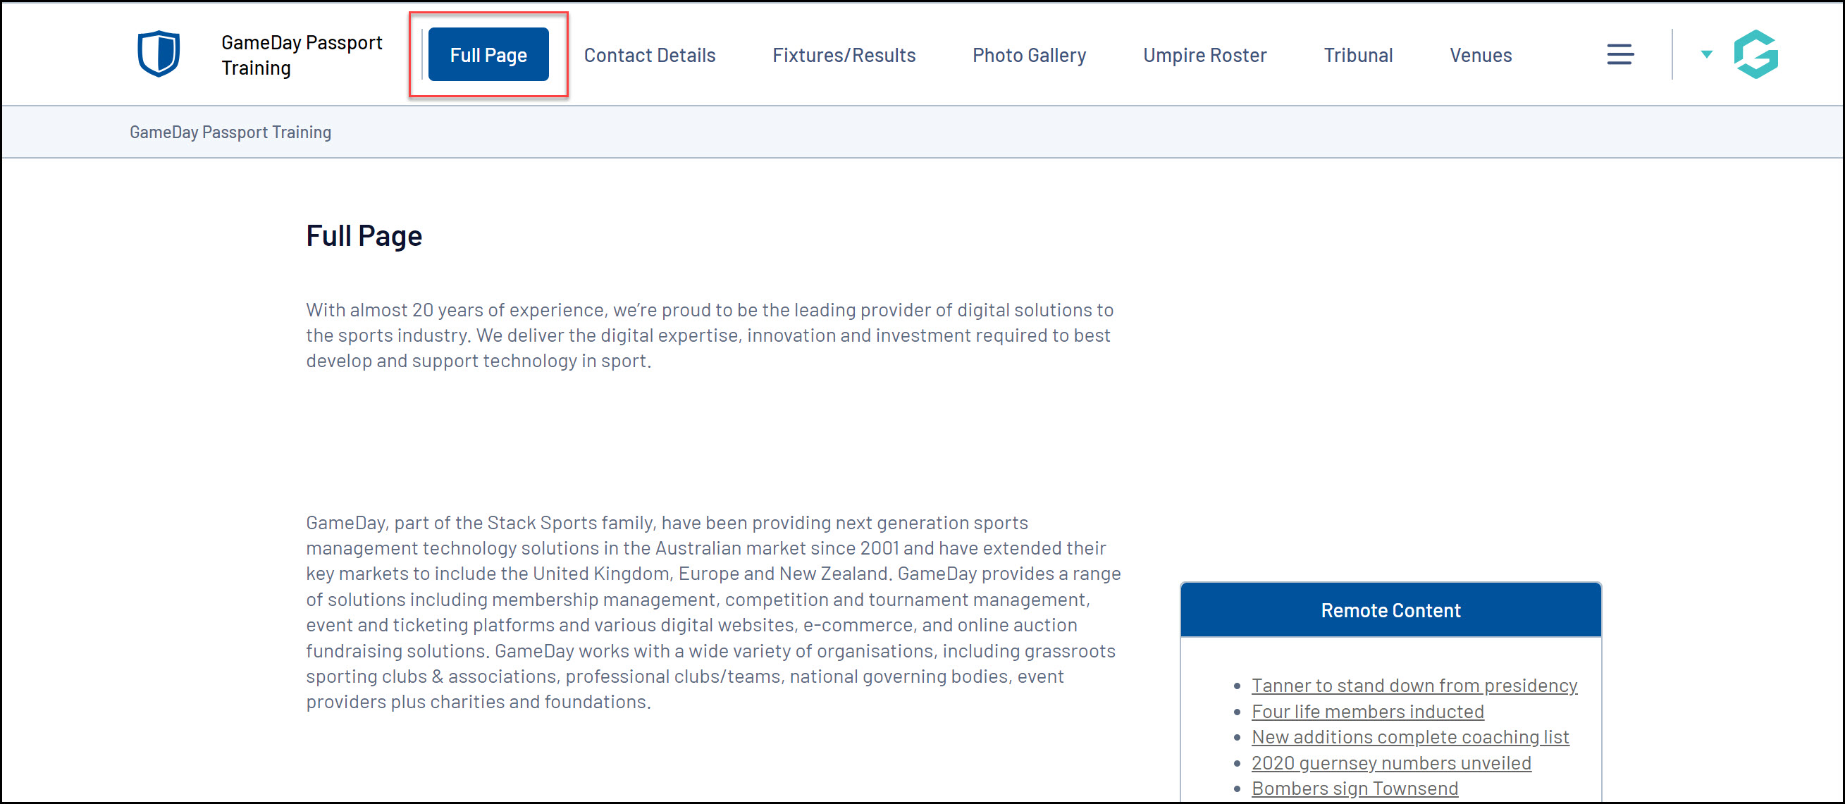
Task: Open '2020 guernsey numbers unveiled' link
Action: point(1391,762)
